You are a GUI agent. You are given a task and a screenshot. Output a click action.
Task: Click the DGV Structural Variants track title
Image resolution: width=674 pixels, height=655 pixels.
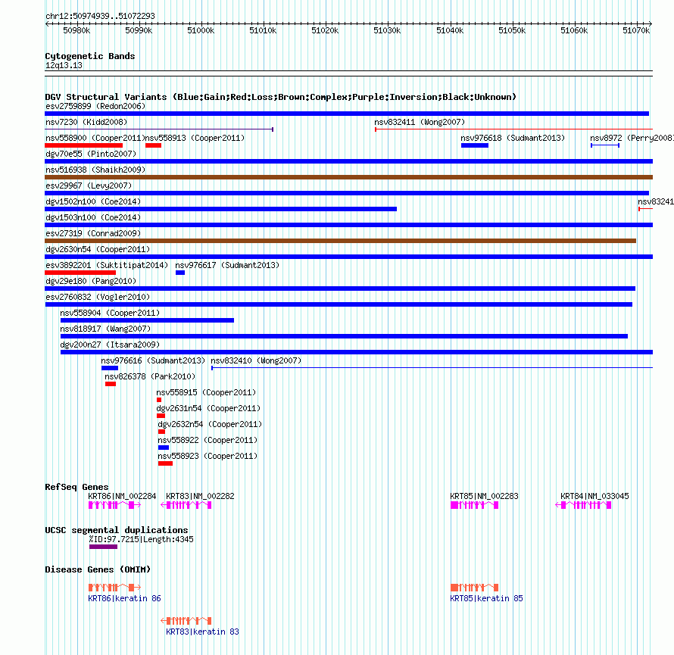(281, 97)
